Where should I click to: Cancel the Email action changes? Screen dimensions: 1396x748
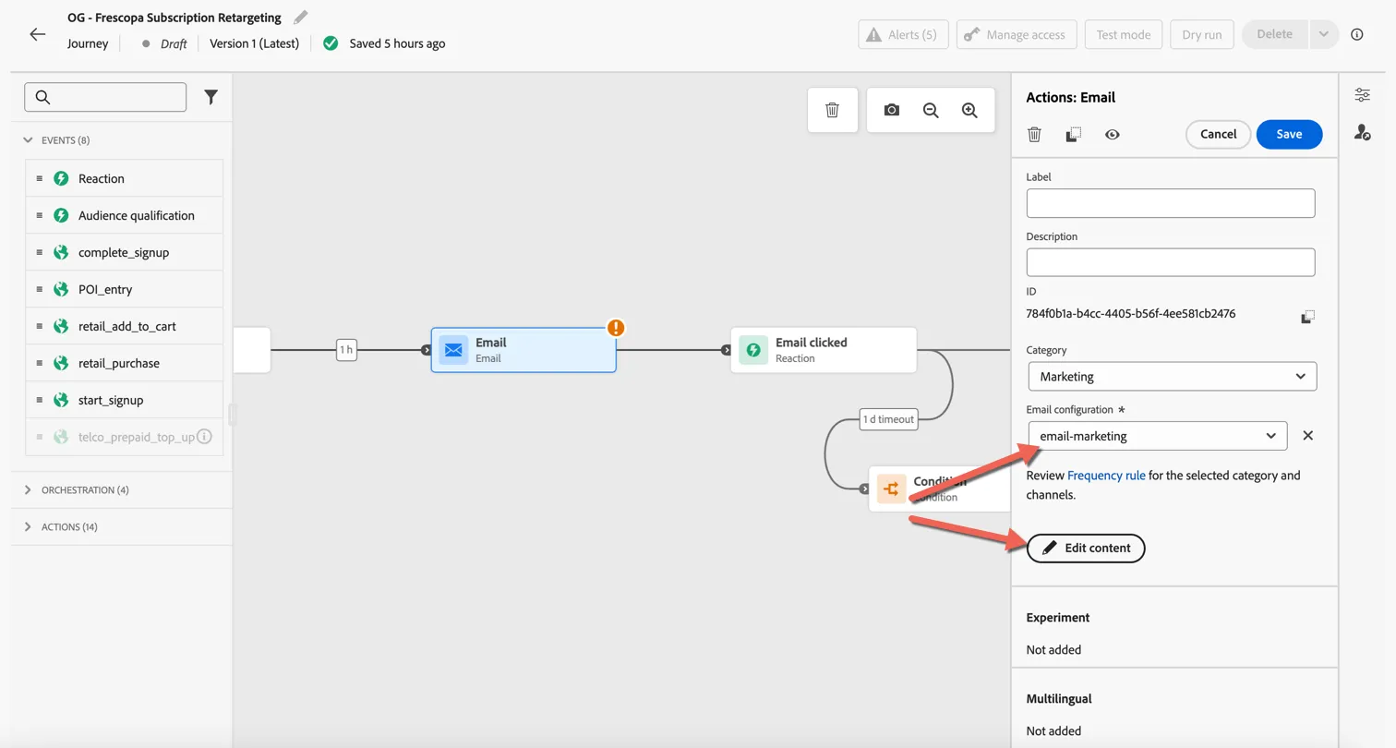pyautogui.click(x=1218, y=134)
